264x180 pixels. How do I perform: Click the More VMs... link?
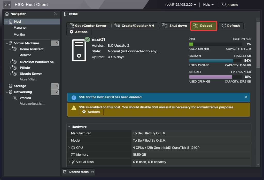tap(28, 79)
